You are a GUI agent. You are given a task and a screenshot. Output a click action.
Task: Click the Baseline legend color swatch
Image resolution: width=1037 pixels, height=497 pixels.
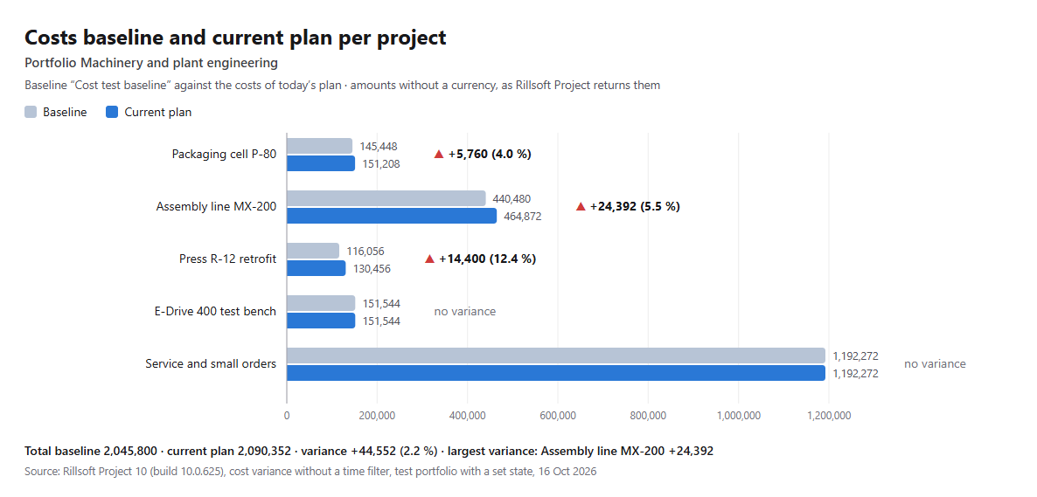(x=31, y=113)
